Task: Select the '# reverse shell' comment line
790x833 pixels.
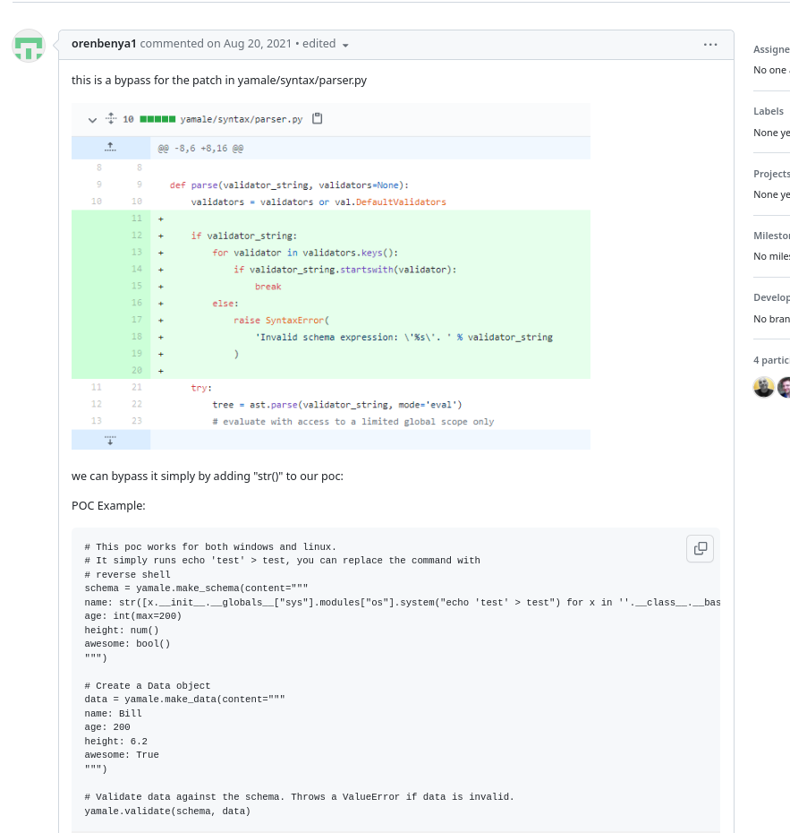Action: (127, 575)
